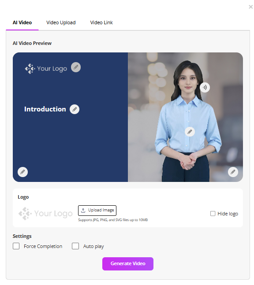This screenshot has height=285, width=254.
Task: Click the greyed Your Logo image in the Logo section
Action: 45,214
